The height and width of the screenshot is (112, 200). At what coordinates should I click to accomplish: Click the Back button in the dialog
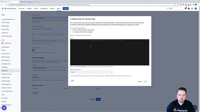pos(72,81)
